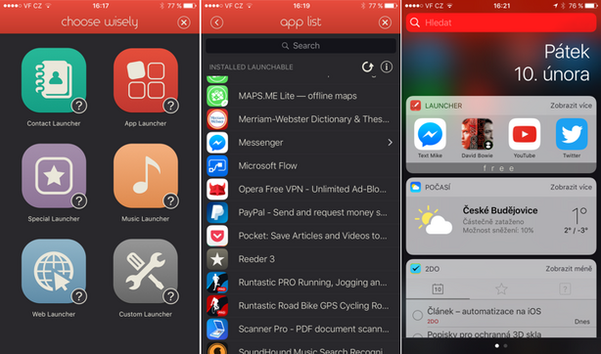Tap the Pocket app icon
The width and height of the screenshot is (601, 354).
pyautogui.click(x=217, y=236)
